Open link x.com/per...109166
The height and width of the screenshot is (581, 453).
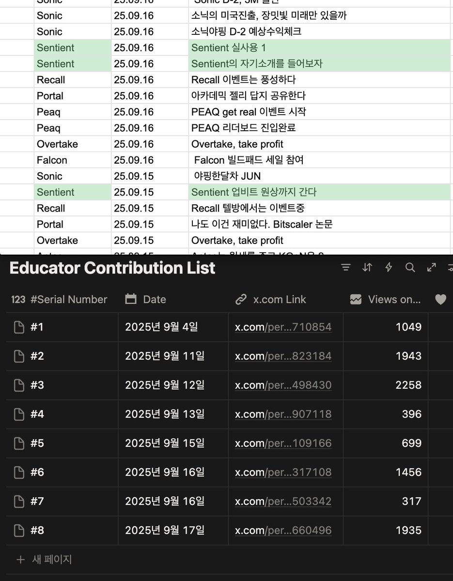coord(283,443)
